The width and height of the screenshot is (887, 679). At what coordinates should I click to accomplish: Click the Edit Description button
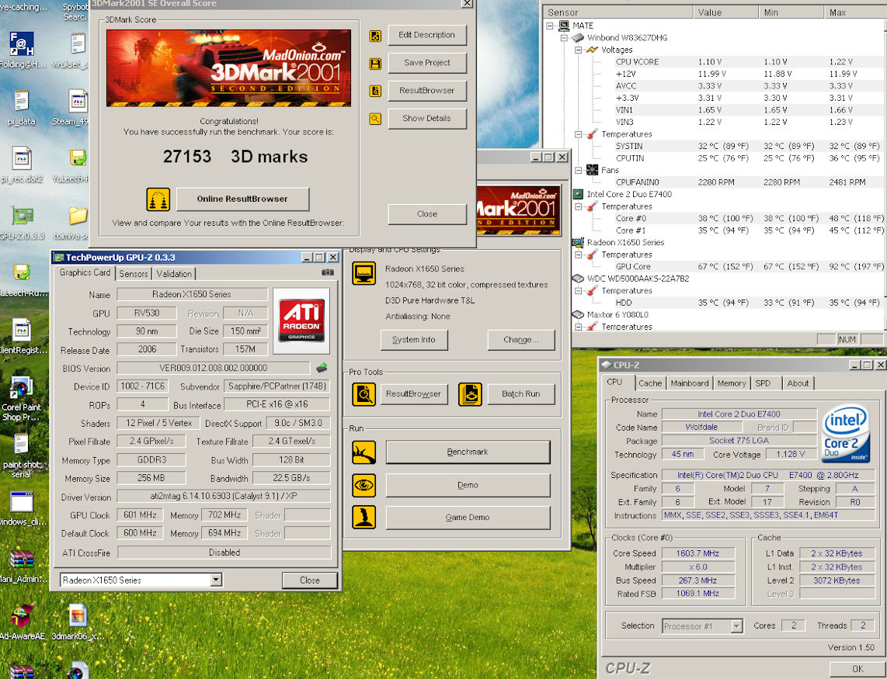click(x=427, y=35)
